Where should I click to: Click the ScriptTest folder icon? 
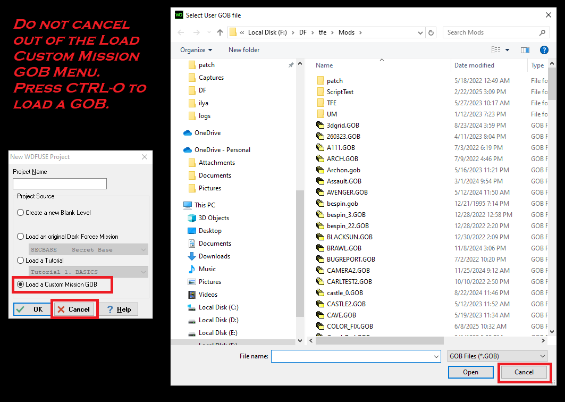tap(321, 91)
